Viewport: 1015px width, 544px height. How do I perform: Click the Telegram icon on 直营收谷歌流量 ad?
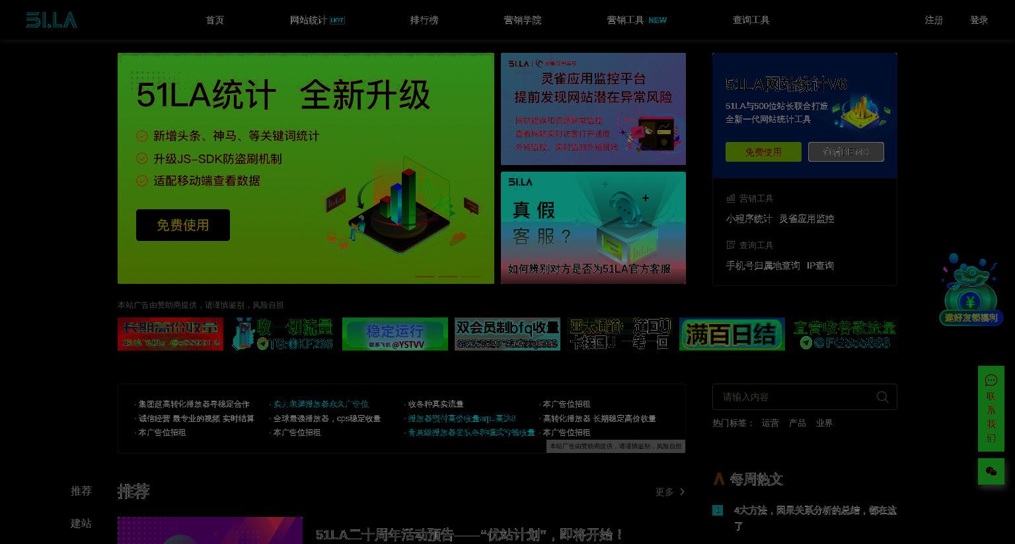[x=806, y=343]
